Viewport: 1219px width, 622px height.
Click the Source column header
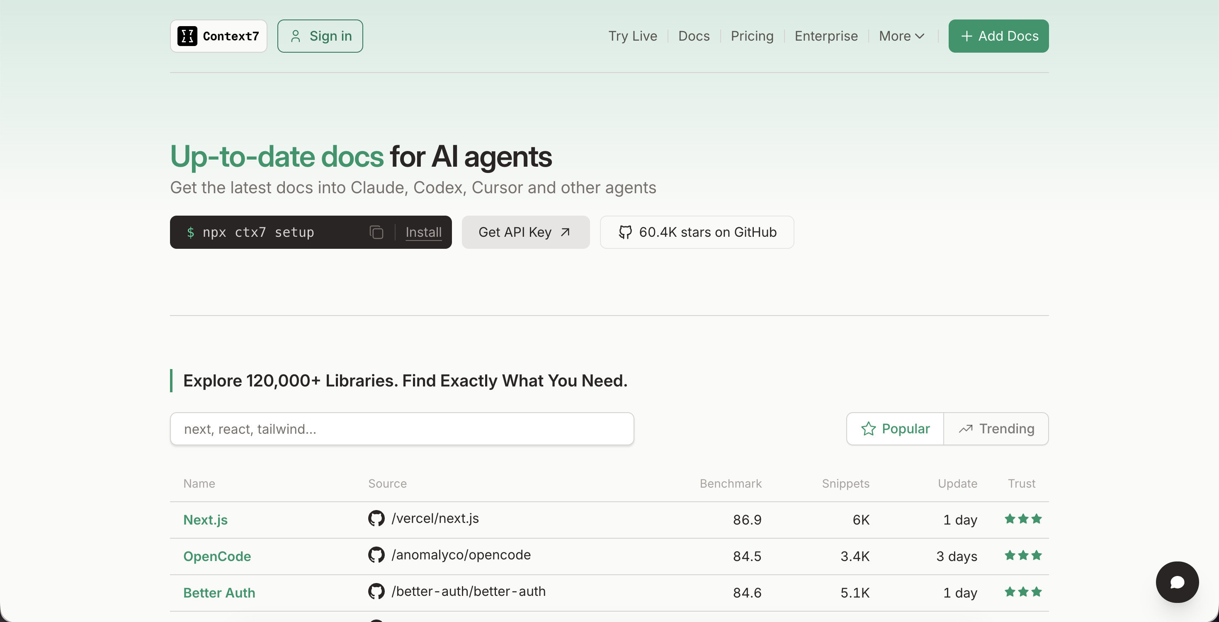pos(388,484)
